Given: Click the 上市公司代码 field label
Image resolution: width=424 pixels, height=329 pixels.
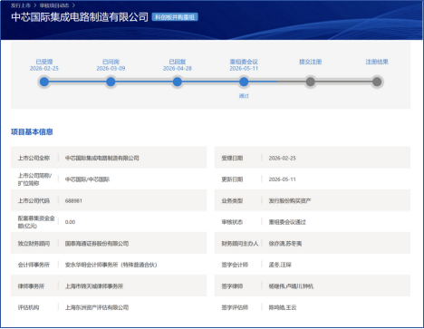Looking at the screenshot, I should click(x=34, y=200).
